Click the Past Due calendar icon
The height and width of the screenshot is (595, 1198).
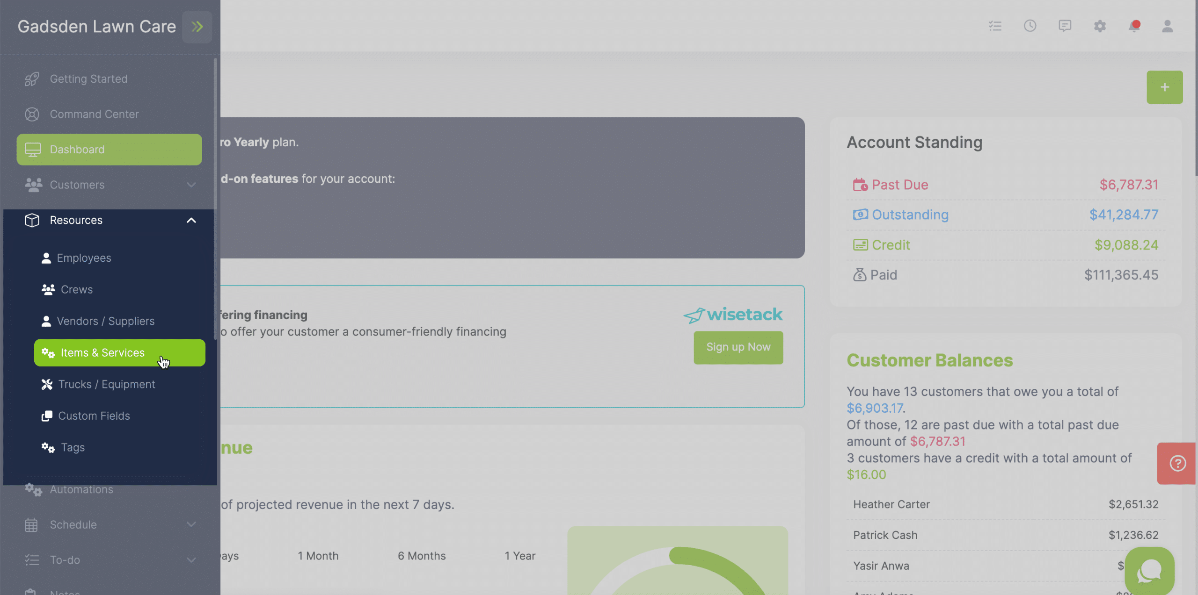(860, 185)
